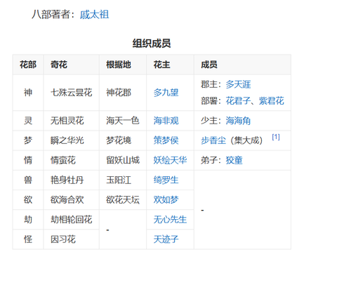351x297 pixels.
Task: Click the 多天涯 link
Action: click(238, 84)
